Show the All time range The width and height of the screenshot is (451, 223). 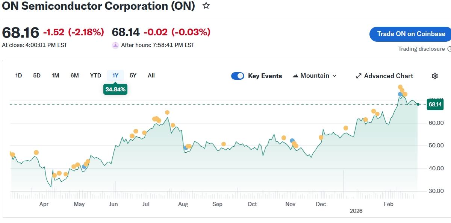(x=151, y=76)
